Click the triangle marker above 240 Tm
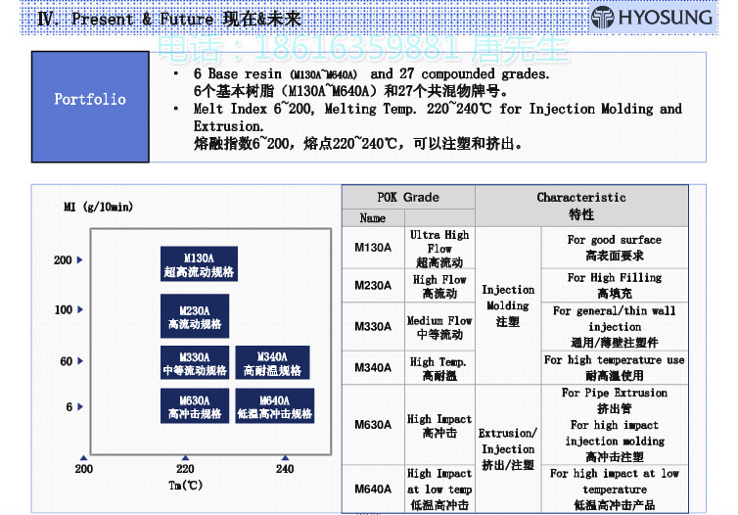Viewport: 738px width, 515px height. coord(285,457)
